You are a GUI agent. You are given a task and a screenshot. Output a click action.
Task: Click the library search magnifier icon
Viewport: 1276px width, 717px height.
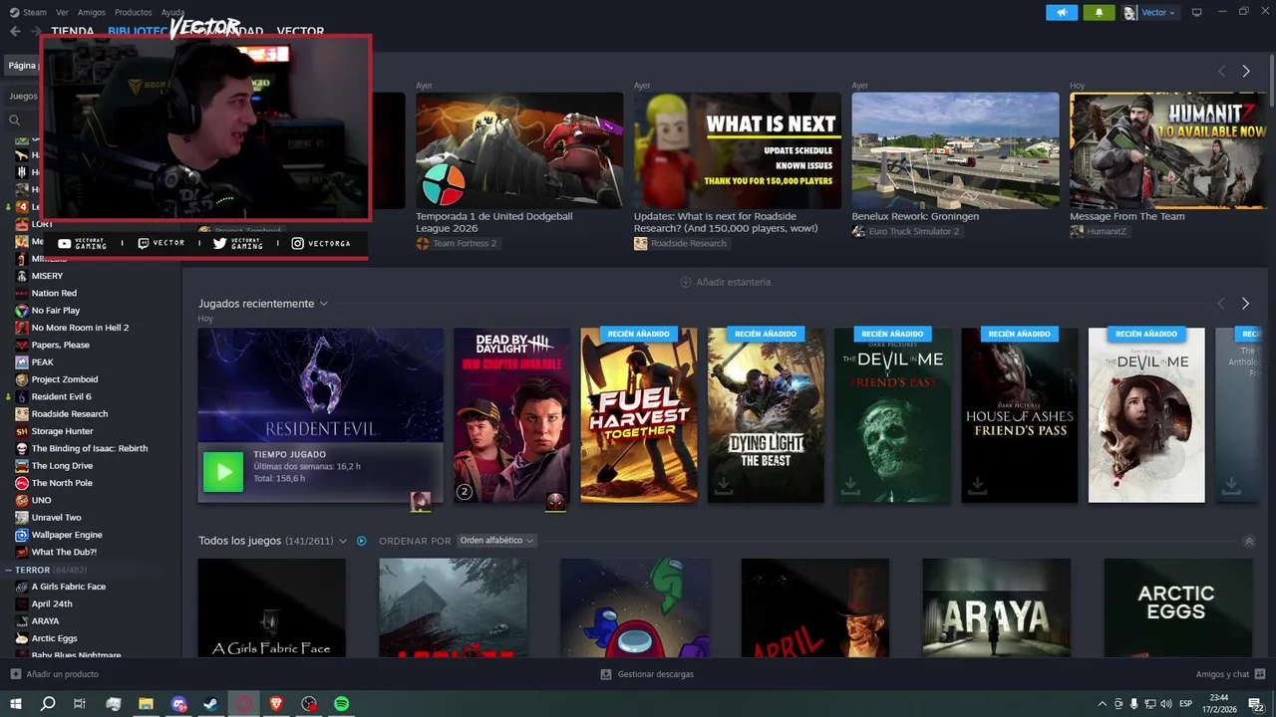click(15, 120)
